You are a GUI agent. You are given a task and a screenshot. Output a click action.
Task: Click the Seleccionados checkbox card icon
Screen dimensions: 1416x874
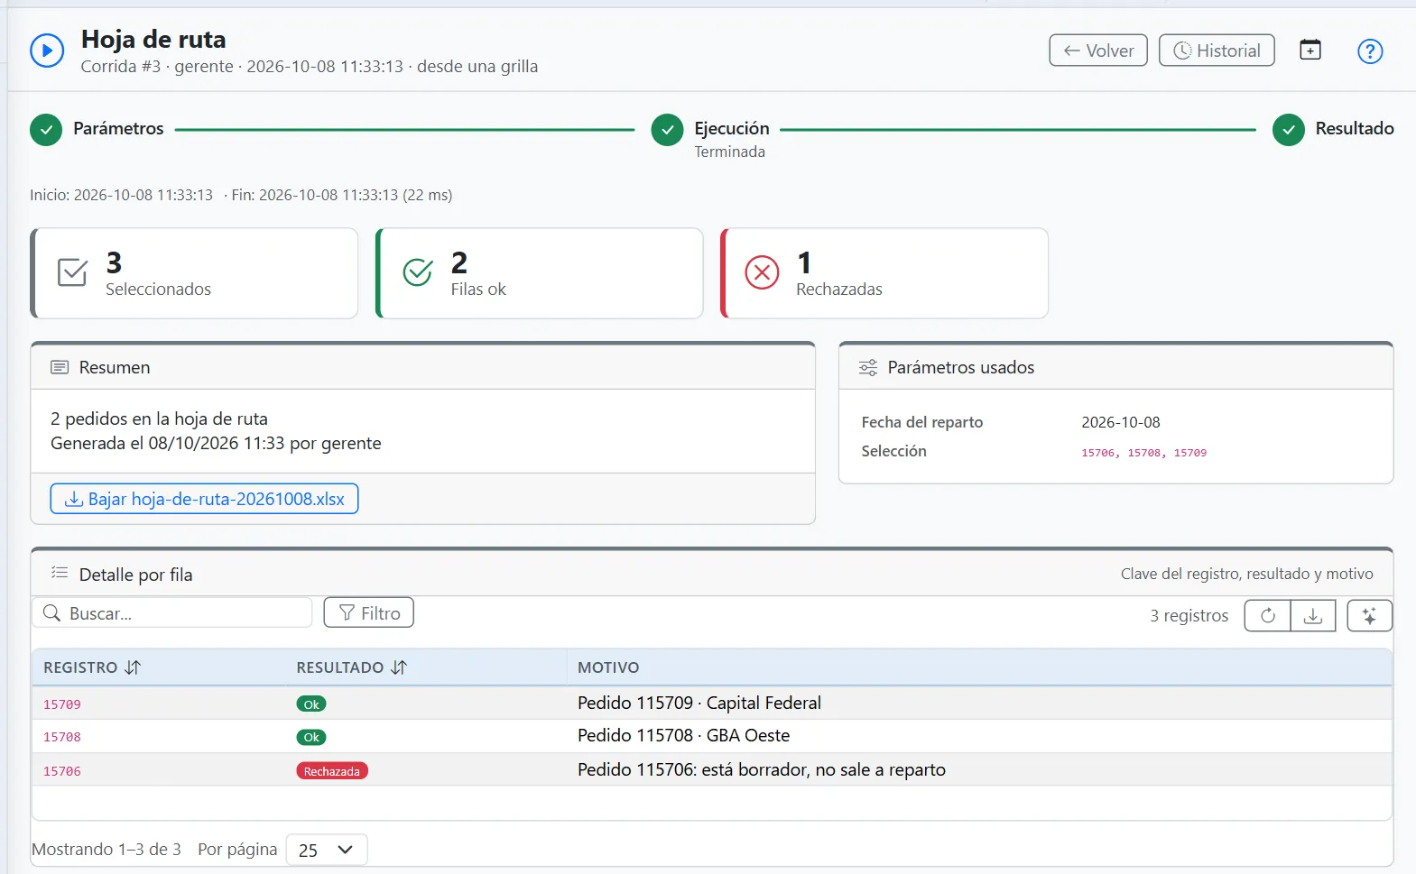72,272
